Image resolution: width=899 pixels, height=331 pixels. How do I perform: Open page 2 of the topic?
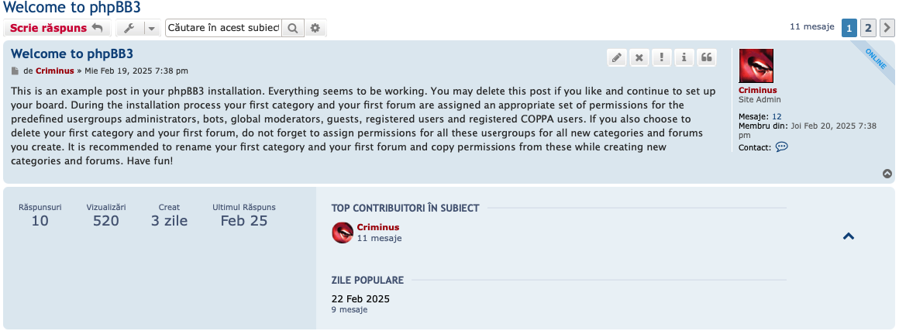[868, 28]
